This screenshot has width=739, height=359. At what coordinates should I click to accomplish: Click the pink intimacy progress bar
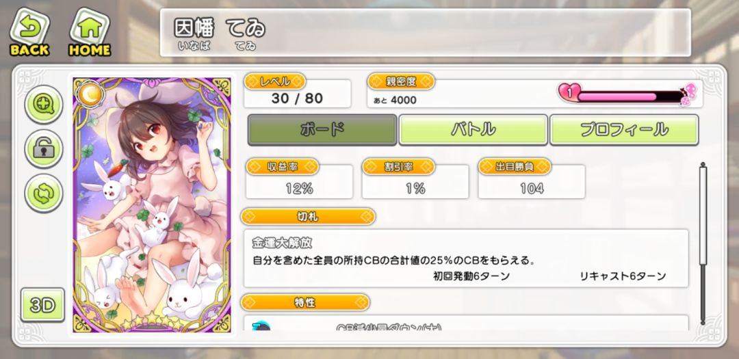pos(617,97)
